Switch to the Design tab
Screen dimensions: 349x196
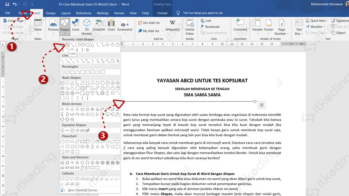point(51,13)
